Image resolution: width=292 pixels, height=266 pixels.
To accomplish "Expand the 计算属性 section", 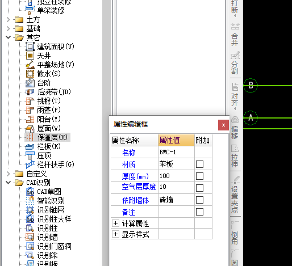I will [x=115, y=223].
